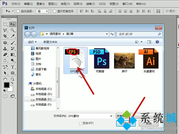Click the 新建文件夹 button
This screenshot has width=179, height=134.
point(50,42)
